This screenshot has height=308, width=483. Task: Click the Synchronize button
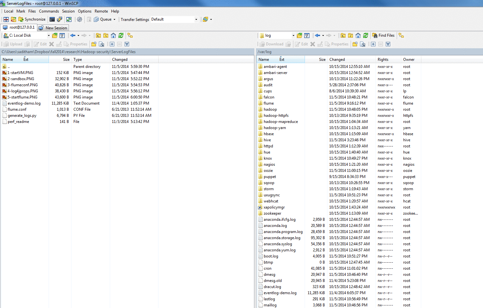[32, 19]
